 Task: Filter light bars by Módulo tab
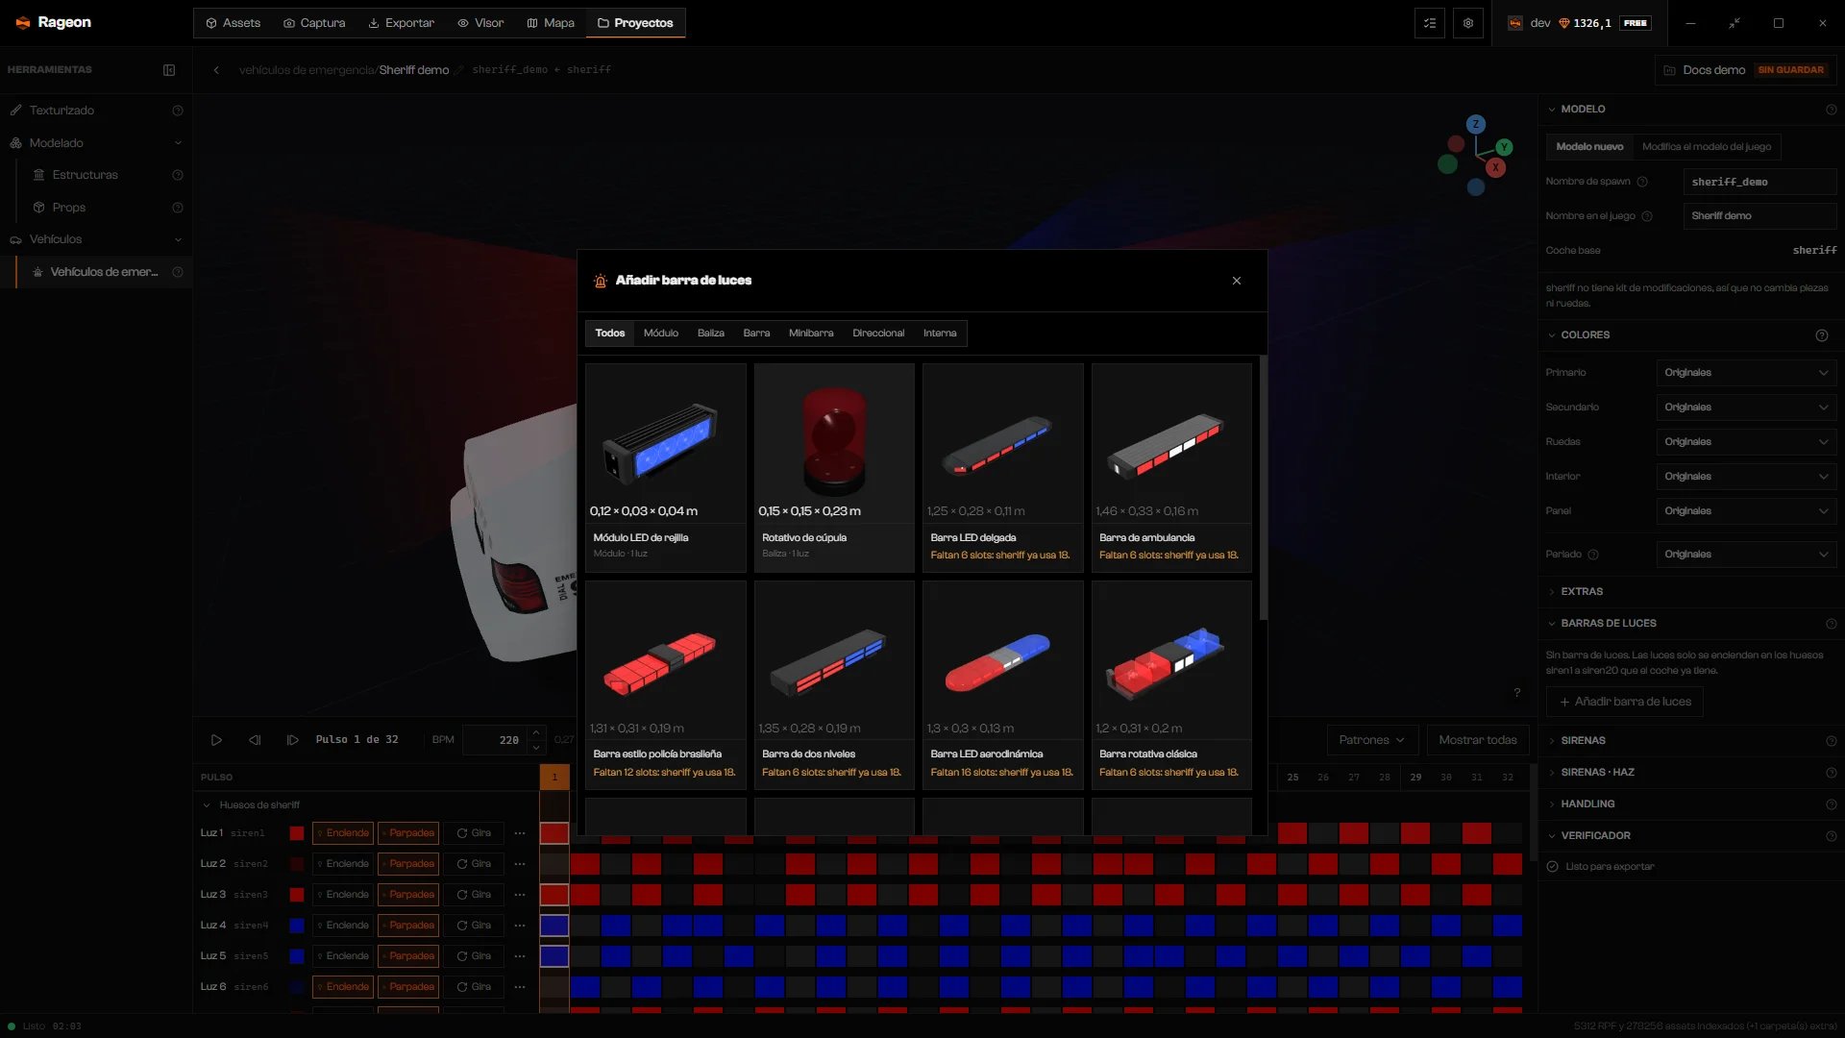tap(661, 334)
